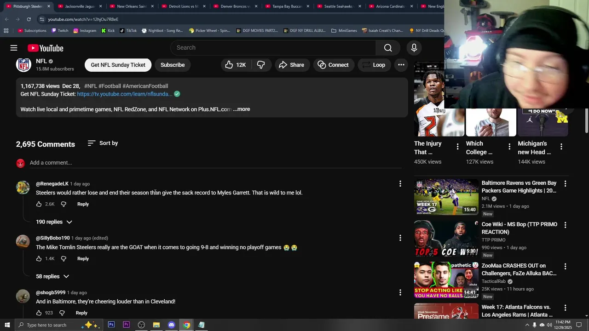
Task: Open the #NFL hashtag link
Action: click(91, 86)
